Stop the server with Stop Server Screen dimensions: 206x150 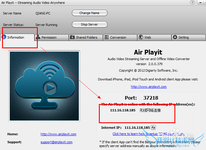pos(90,24)
